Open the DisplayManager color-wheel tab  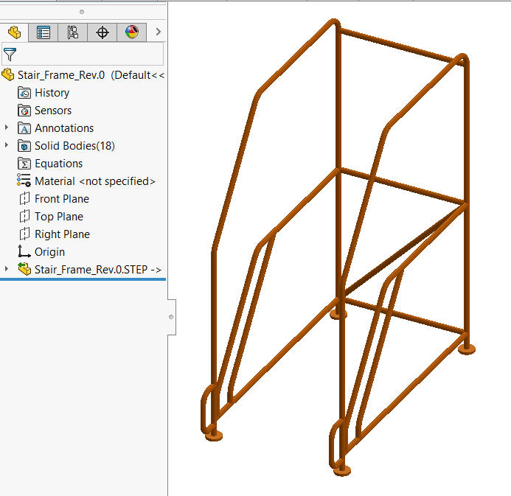(132, 32)
